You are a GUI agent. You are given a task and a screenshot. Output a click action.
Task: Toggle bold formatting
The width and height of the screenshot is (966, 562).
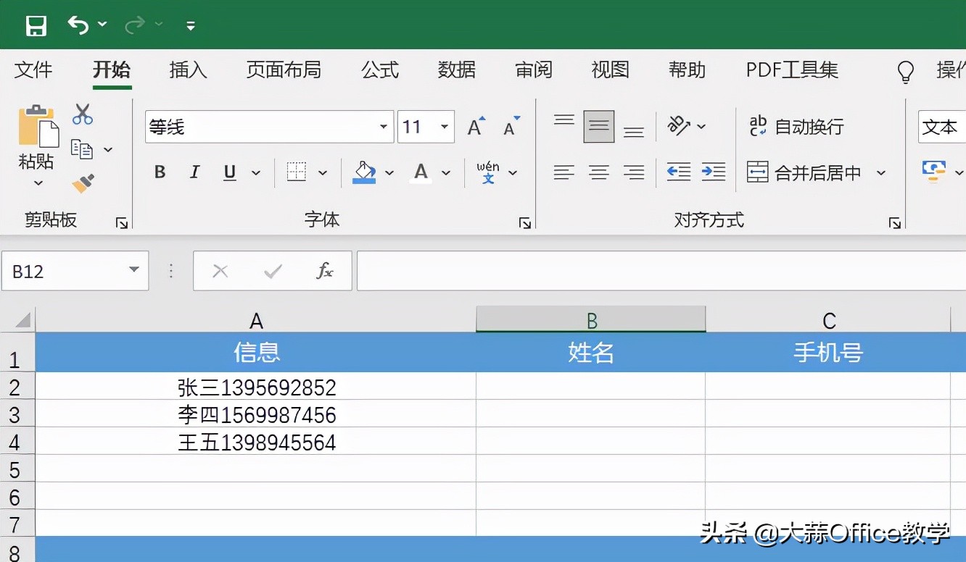pos(160,172)
